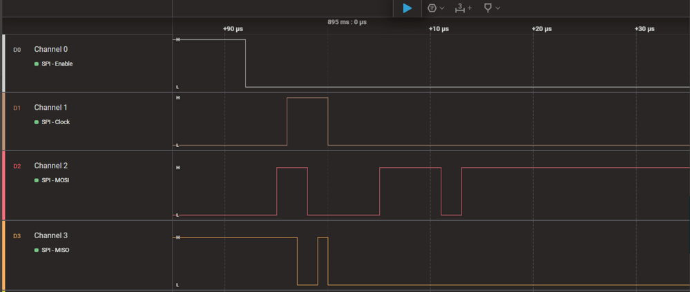Click the orange color bar of Channel 3
Screen dimensions: 690x292
click(x=3, y=255)
